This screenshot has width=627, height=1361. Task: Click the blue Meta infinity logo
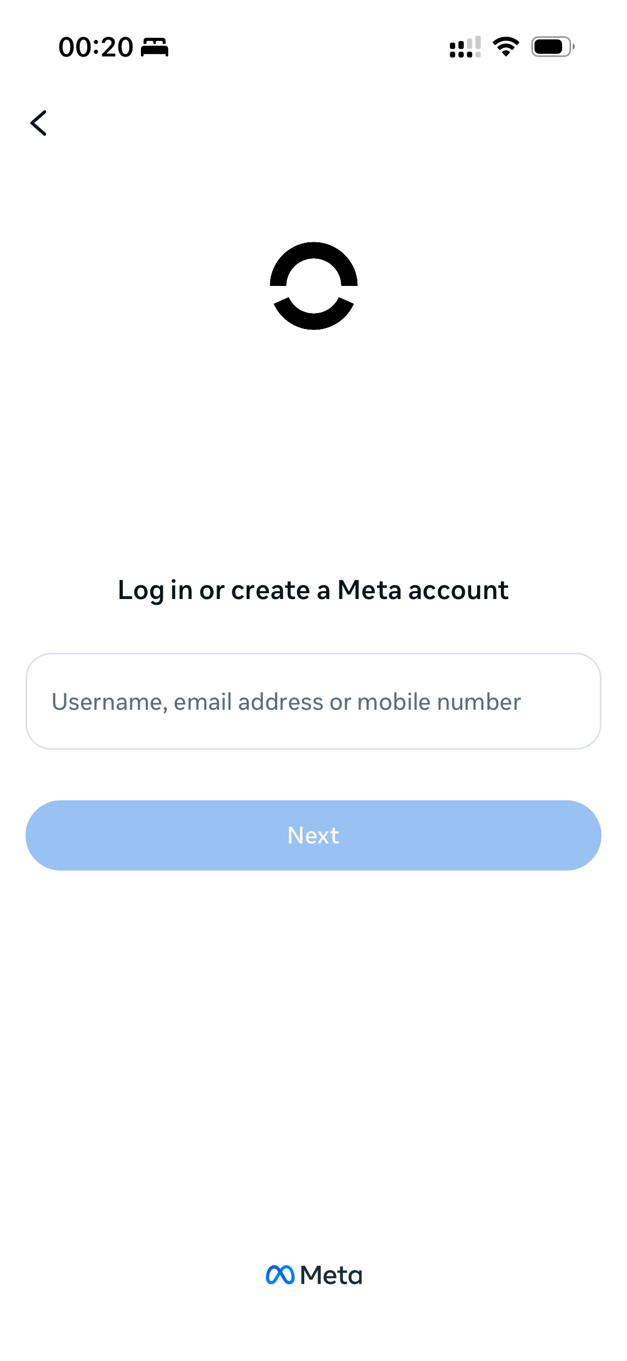[x=280, y=1275]
